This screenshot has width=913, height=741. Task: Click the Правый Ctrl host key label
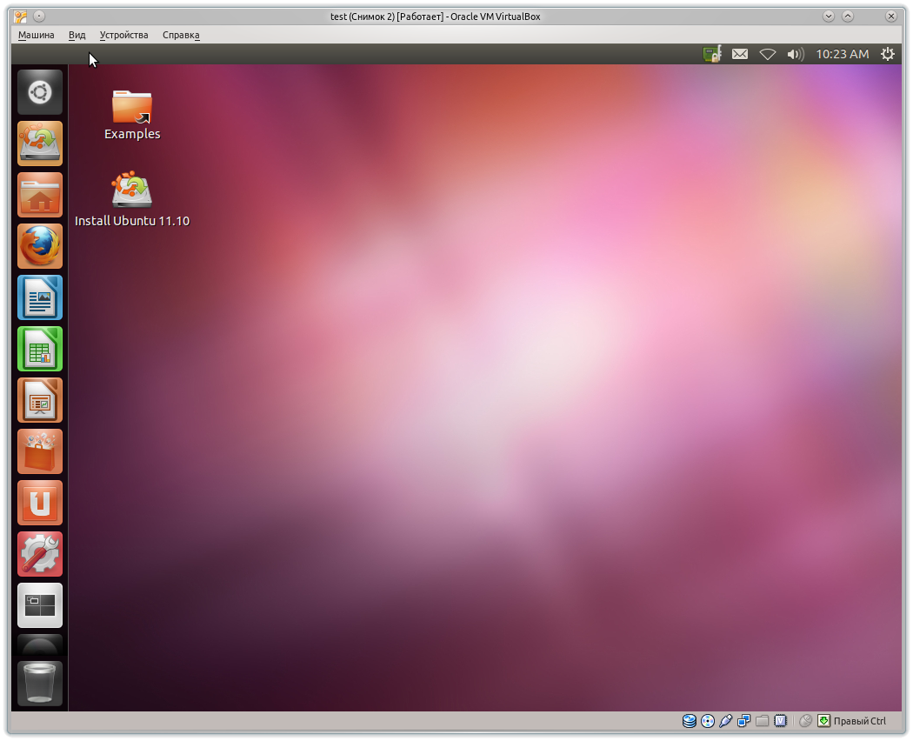(x=859, y=721)
